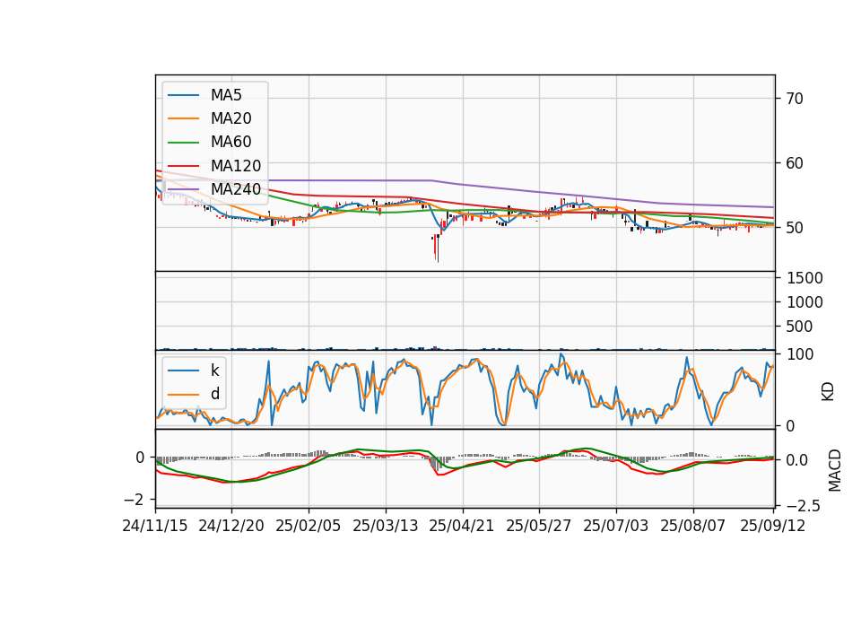Image resolution: width=861 pixels, height=619 pixels.
Task: Click the d legend label in KD panel
Action: (x=214, y=394)
